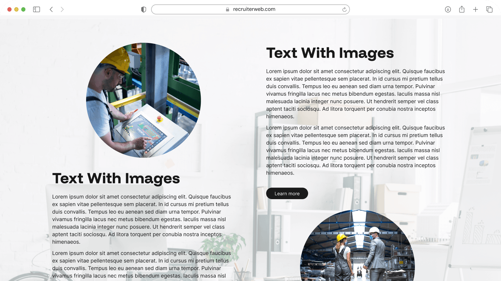Go back using the back arrow
Screen dimensions: 501x281
pos(51,9)
